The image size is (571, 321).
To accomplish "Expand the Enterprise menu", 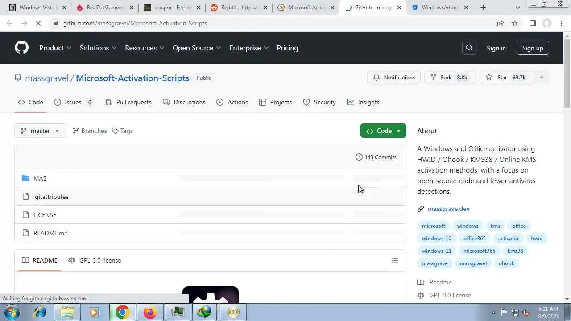I will click(x=249, y=48).
